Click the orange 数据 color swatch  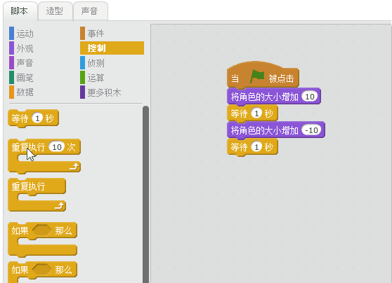(11, 92)
